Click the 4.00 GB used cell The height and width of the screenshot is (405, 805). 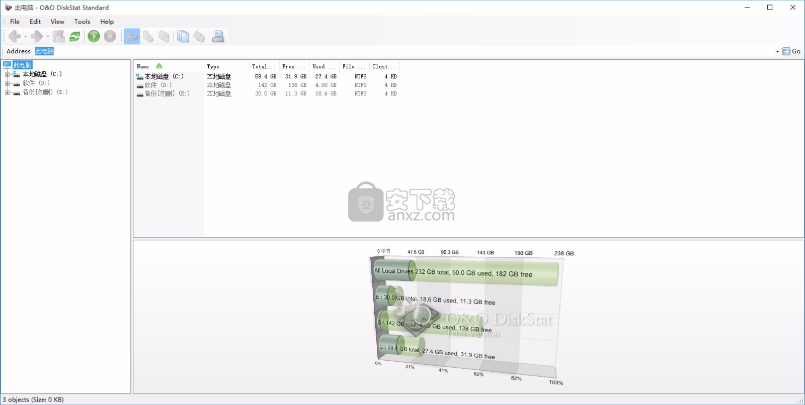326,85
